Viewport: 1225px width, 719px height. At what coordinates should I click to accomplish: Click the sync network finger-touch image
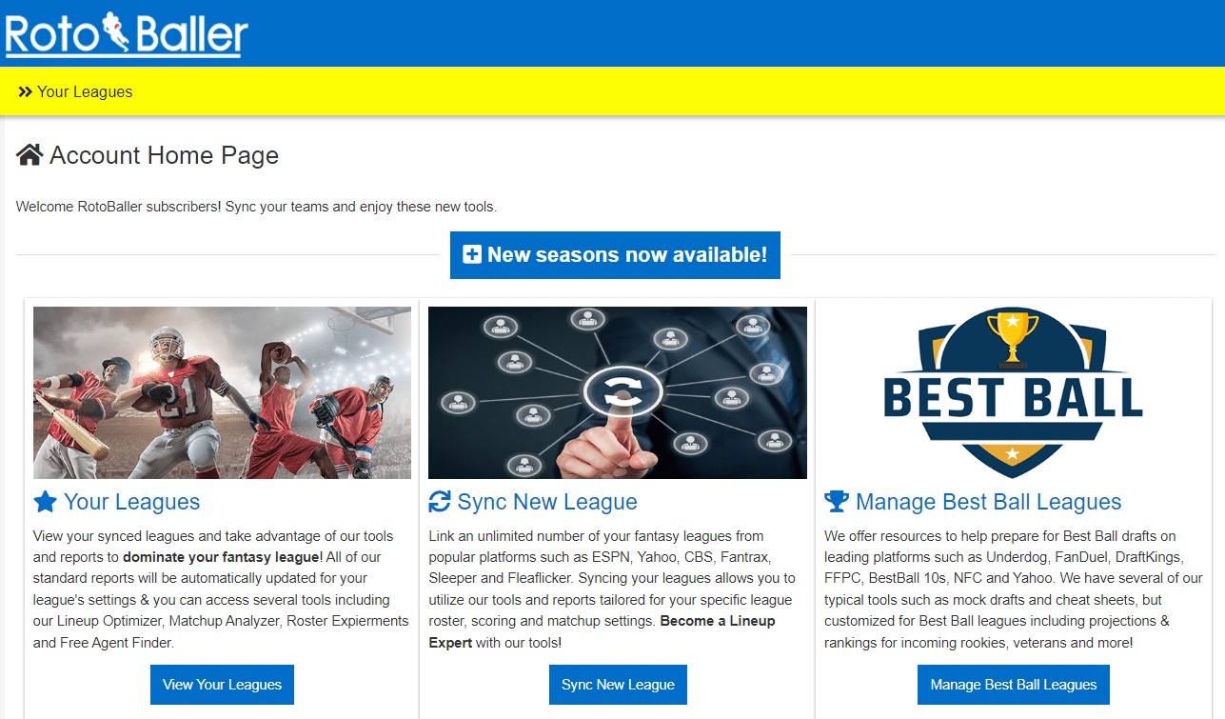click(x=617, y=392)
